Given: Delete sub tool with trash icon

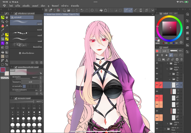Looking at the screenshot, I should (x=41, y=62).
